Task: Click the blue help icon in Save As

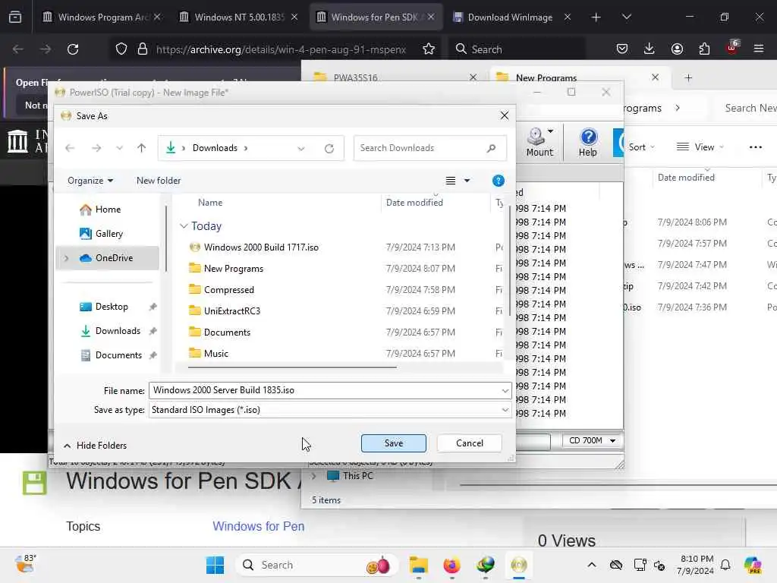Action: [498, 181]
